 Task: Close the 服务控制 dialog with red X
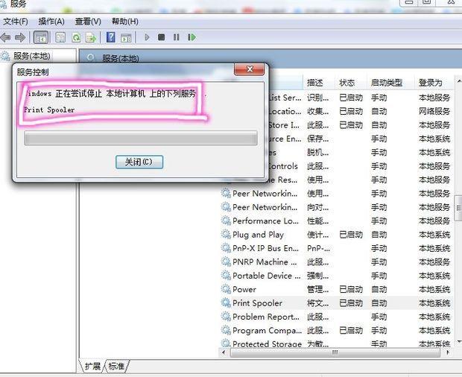tap(250, 69)
